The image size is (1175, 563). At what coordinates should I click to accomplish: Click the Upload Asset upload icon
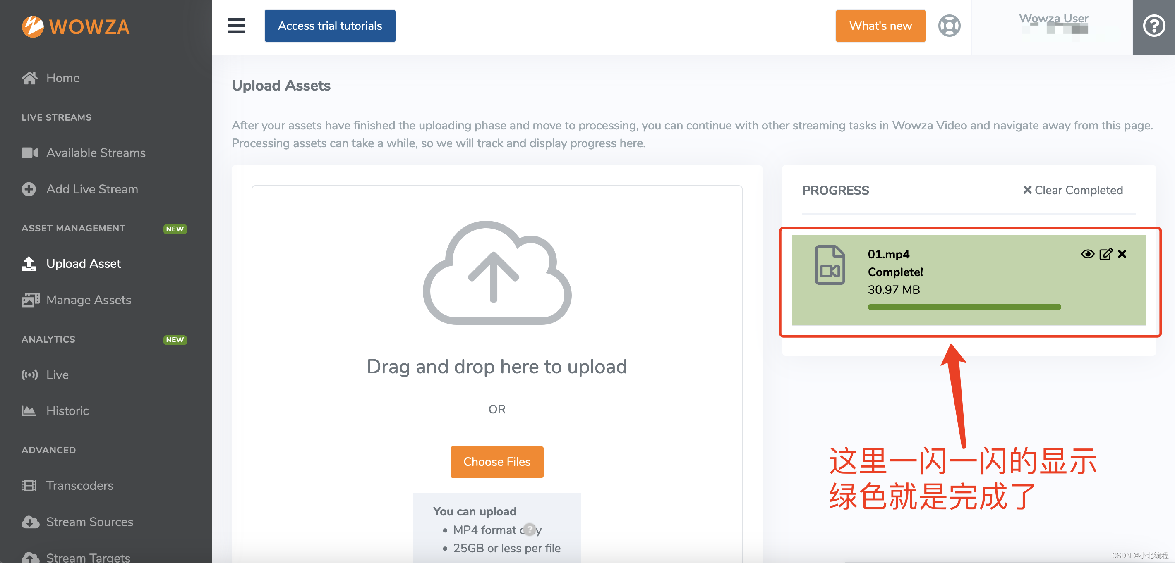(x=29, y=263)
